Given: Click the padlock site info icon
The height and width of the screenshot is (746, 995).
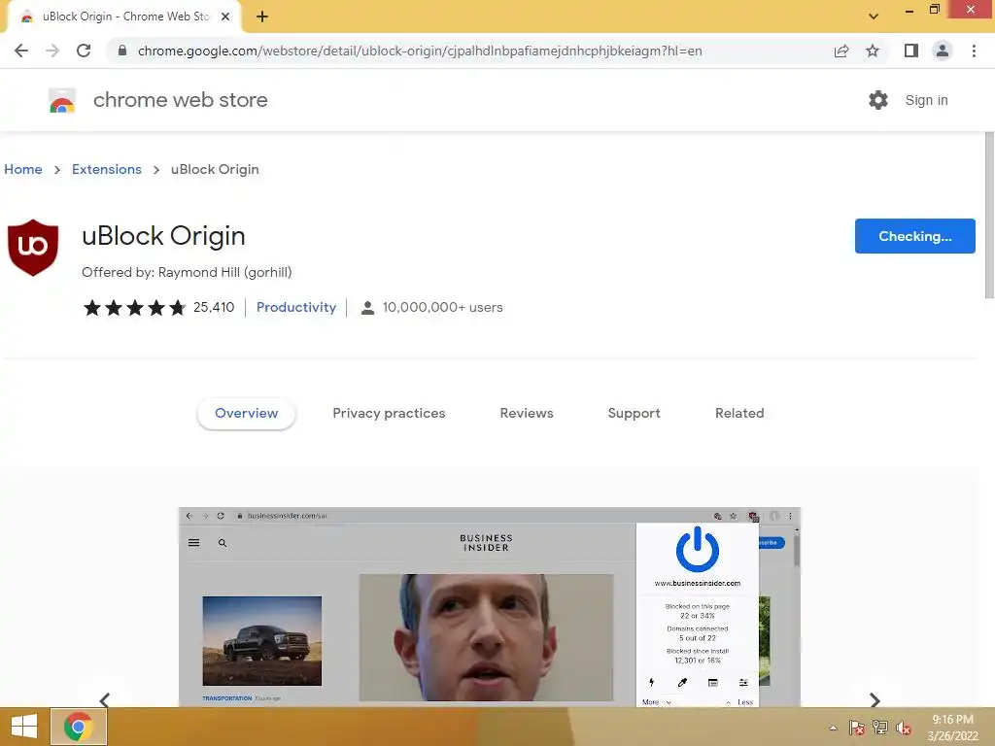Looking at the screenshot, I should [x=122, y=51].
